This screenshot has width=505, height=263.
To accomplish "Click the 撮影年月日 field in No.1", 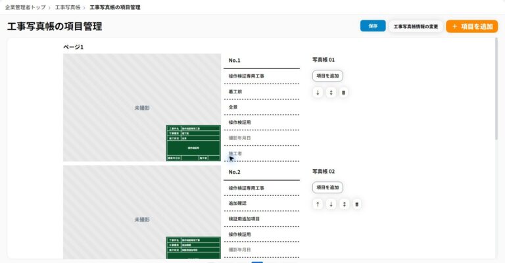I will coord(262,138).
